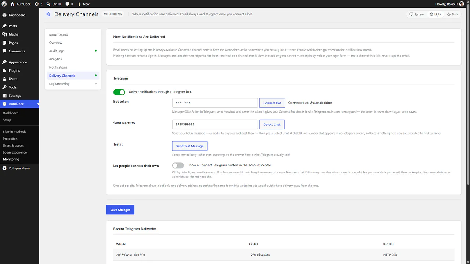Click the Posts pin icon
The width and height of the screenshot is (470, 264).
tap(4, 26)
